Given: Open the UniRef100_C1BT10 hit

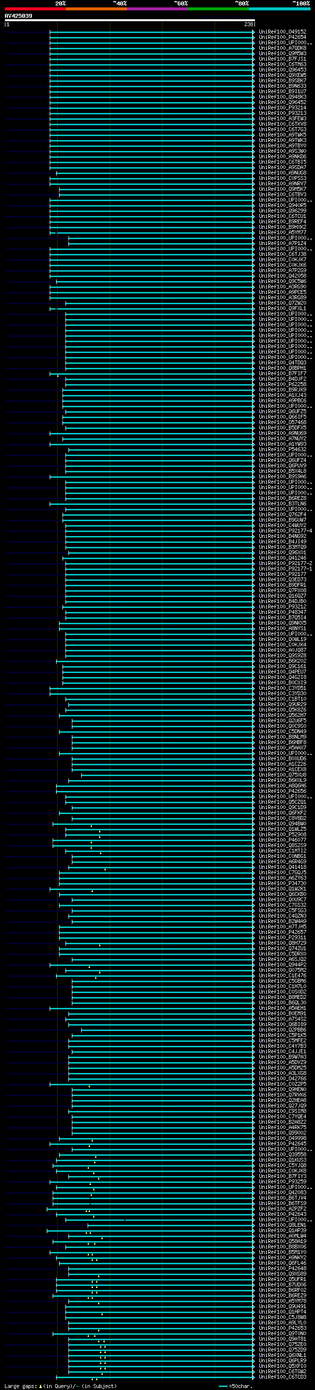Looking at the screenshot, I should (x=283, y=699).
